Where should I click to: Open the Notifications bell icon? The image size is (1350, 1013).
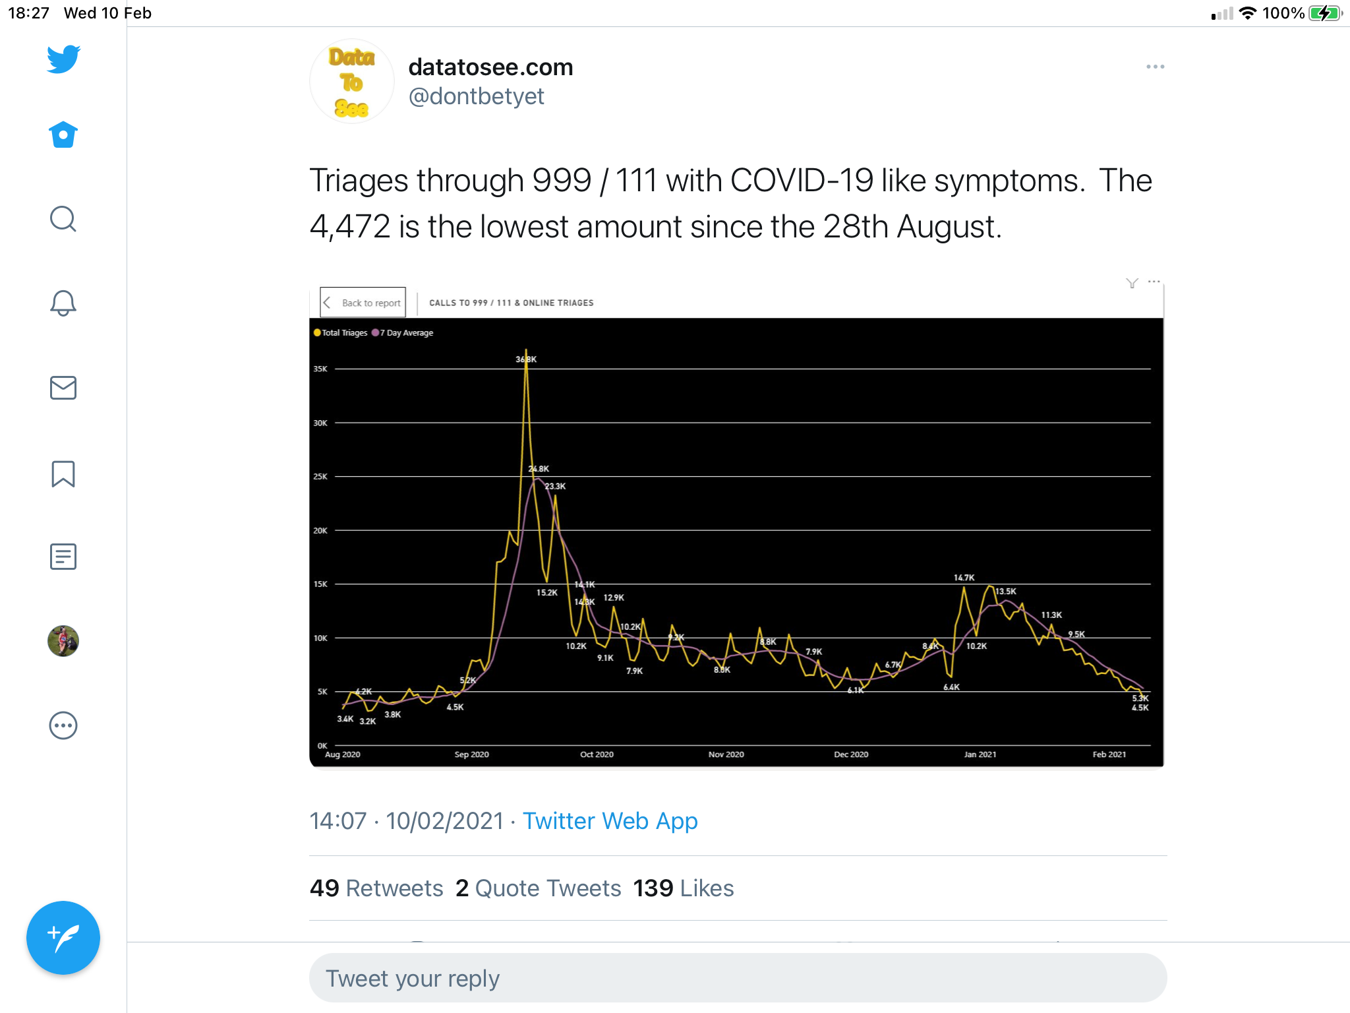click(x=63, y=303)
